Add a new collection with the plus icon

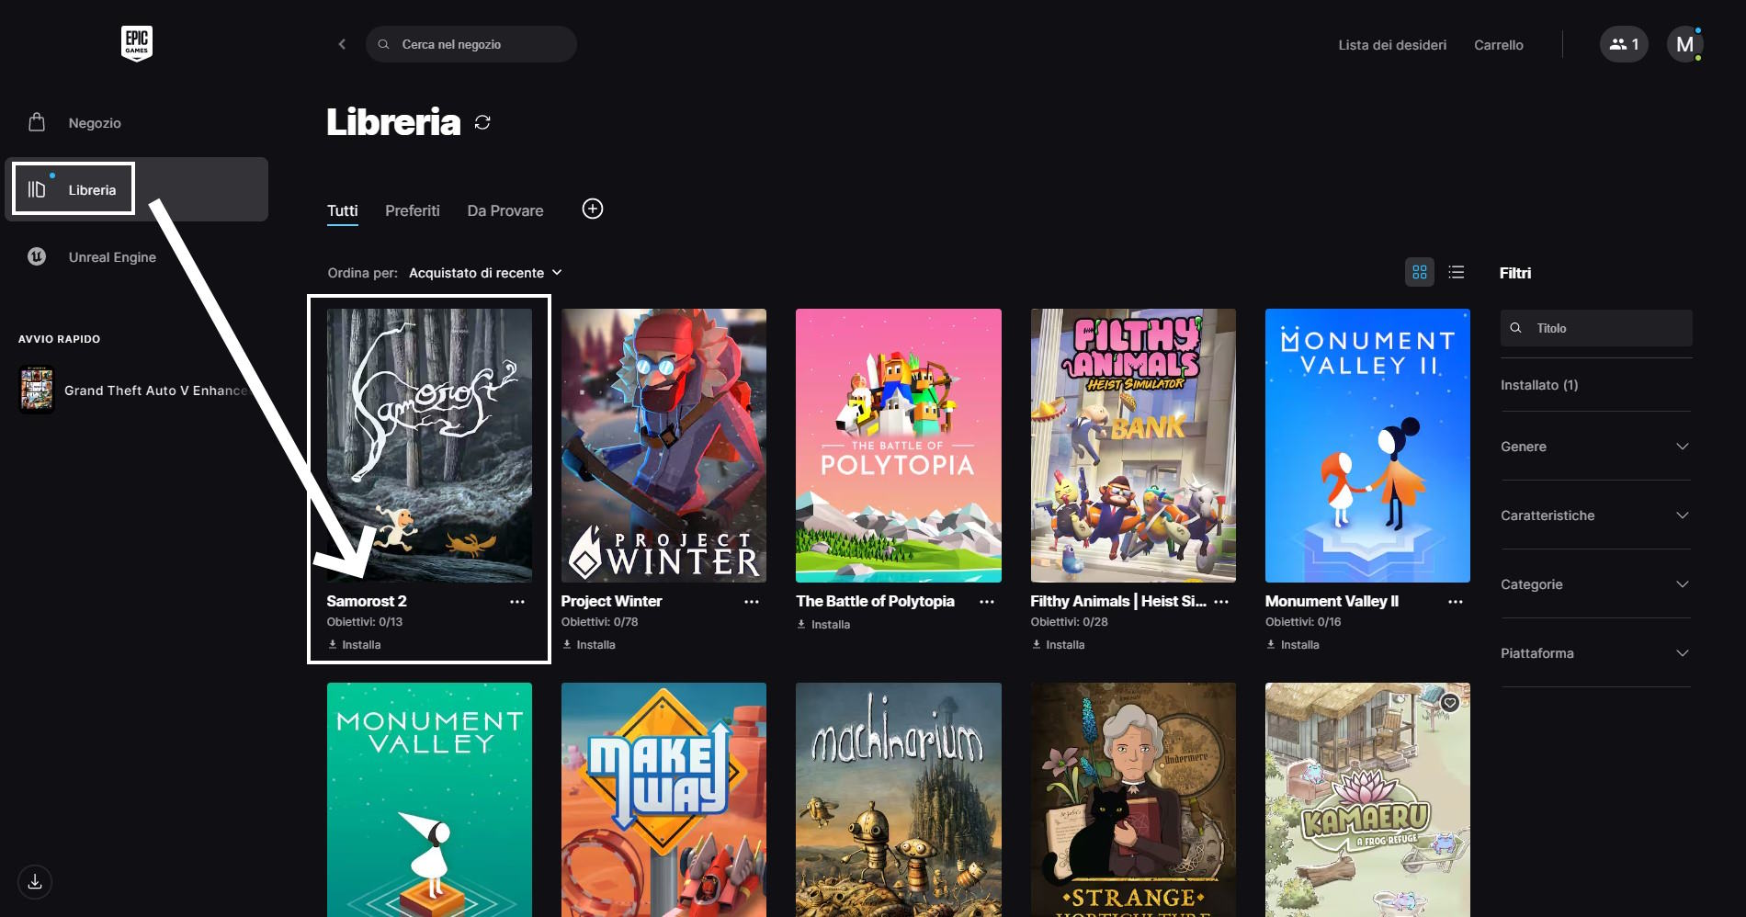click(593, 209)
